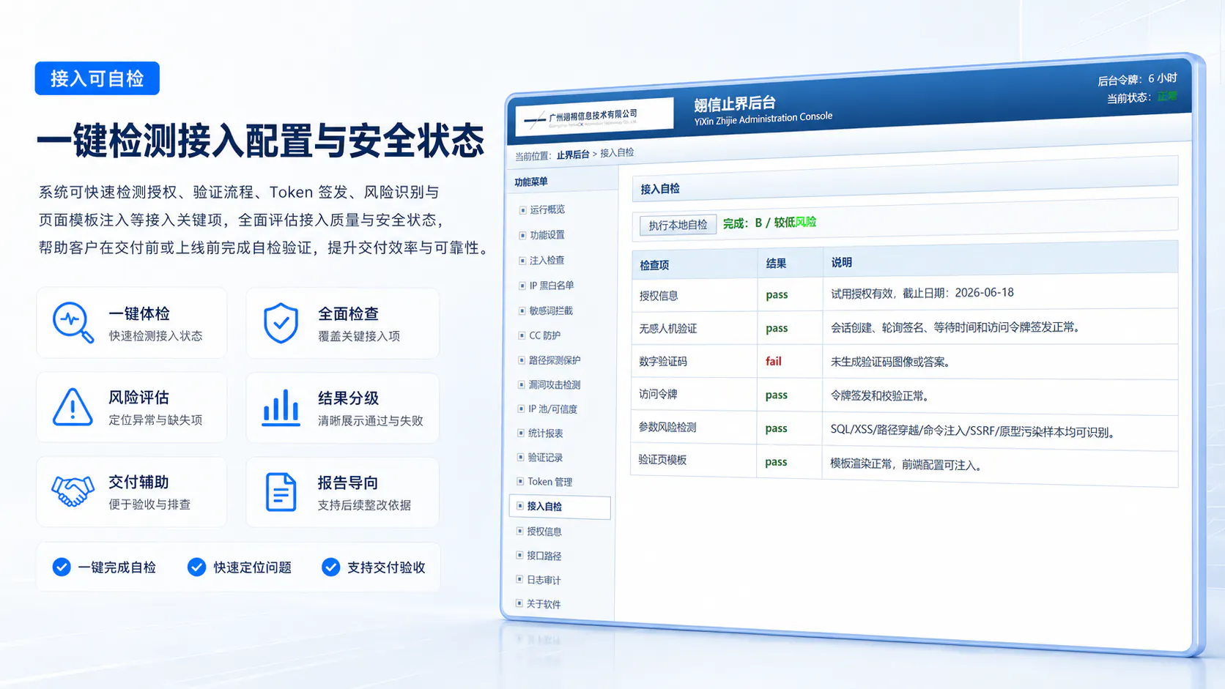This screenshot has height=689, width=1225.
Task: Open 验证记录 menu item
Action: tap(545, 458)
